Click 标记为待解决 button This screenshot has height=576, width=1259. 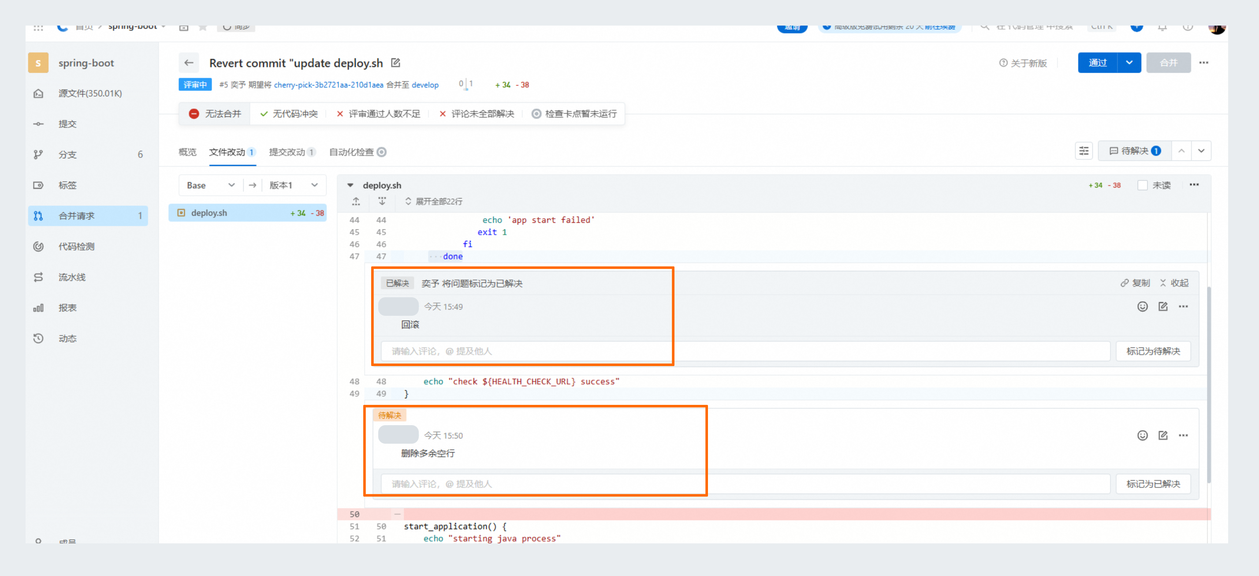[1153, 351]
